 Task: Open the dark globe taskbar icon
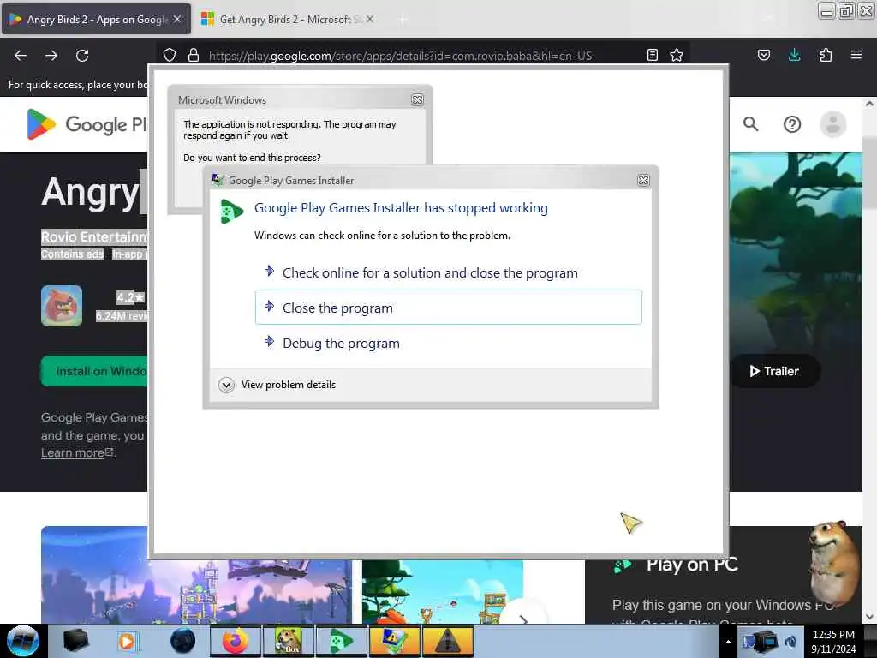click(x=182, y=641)
